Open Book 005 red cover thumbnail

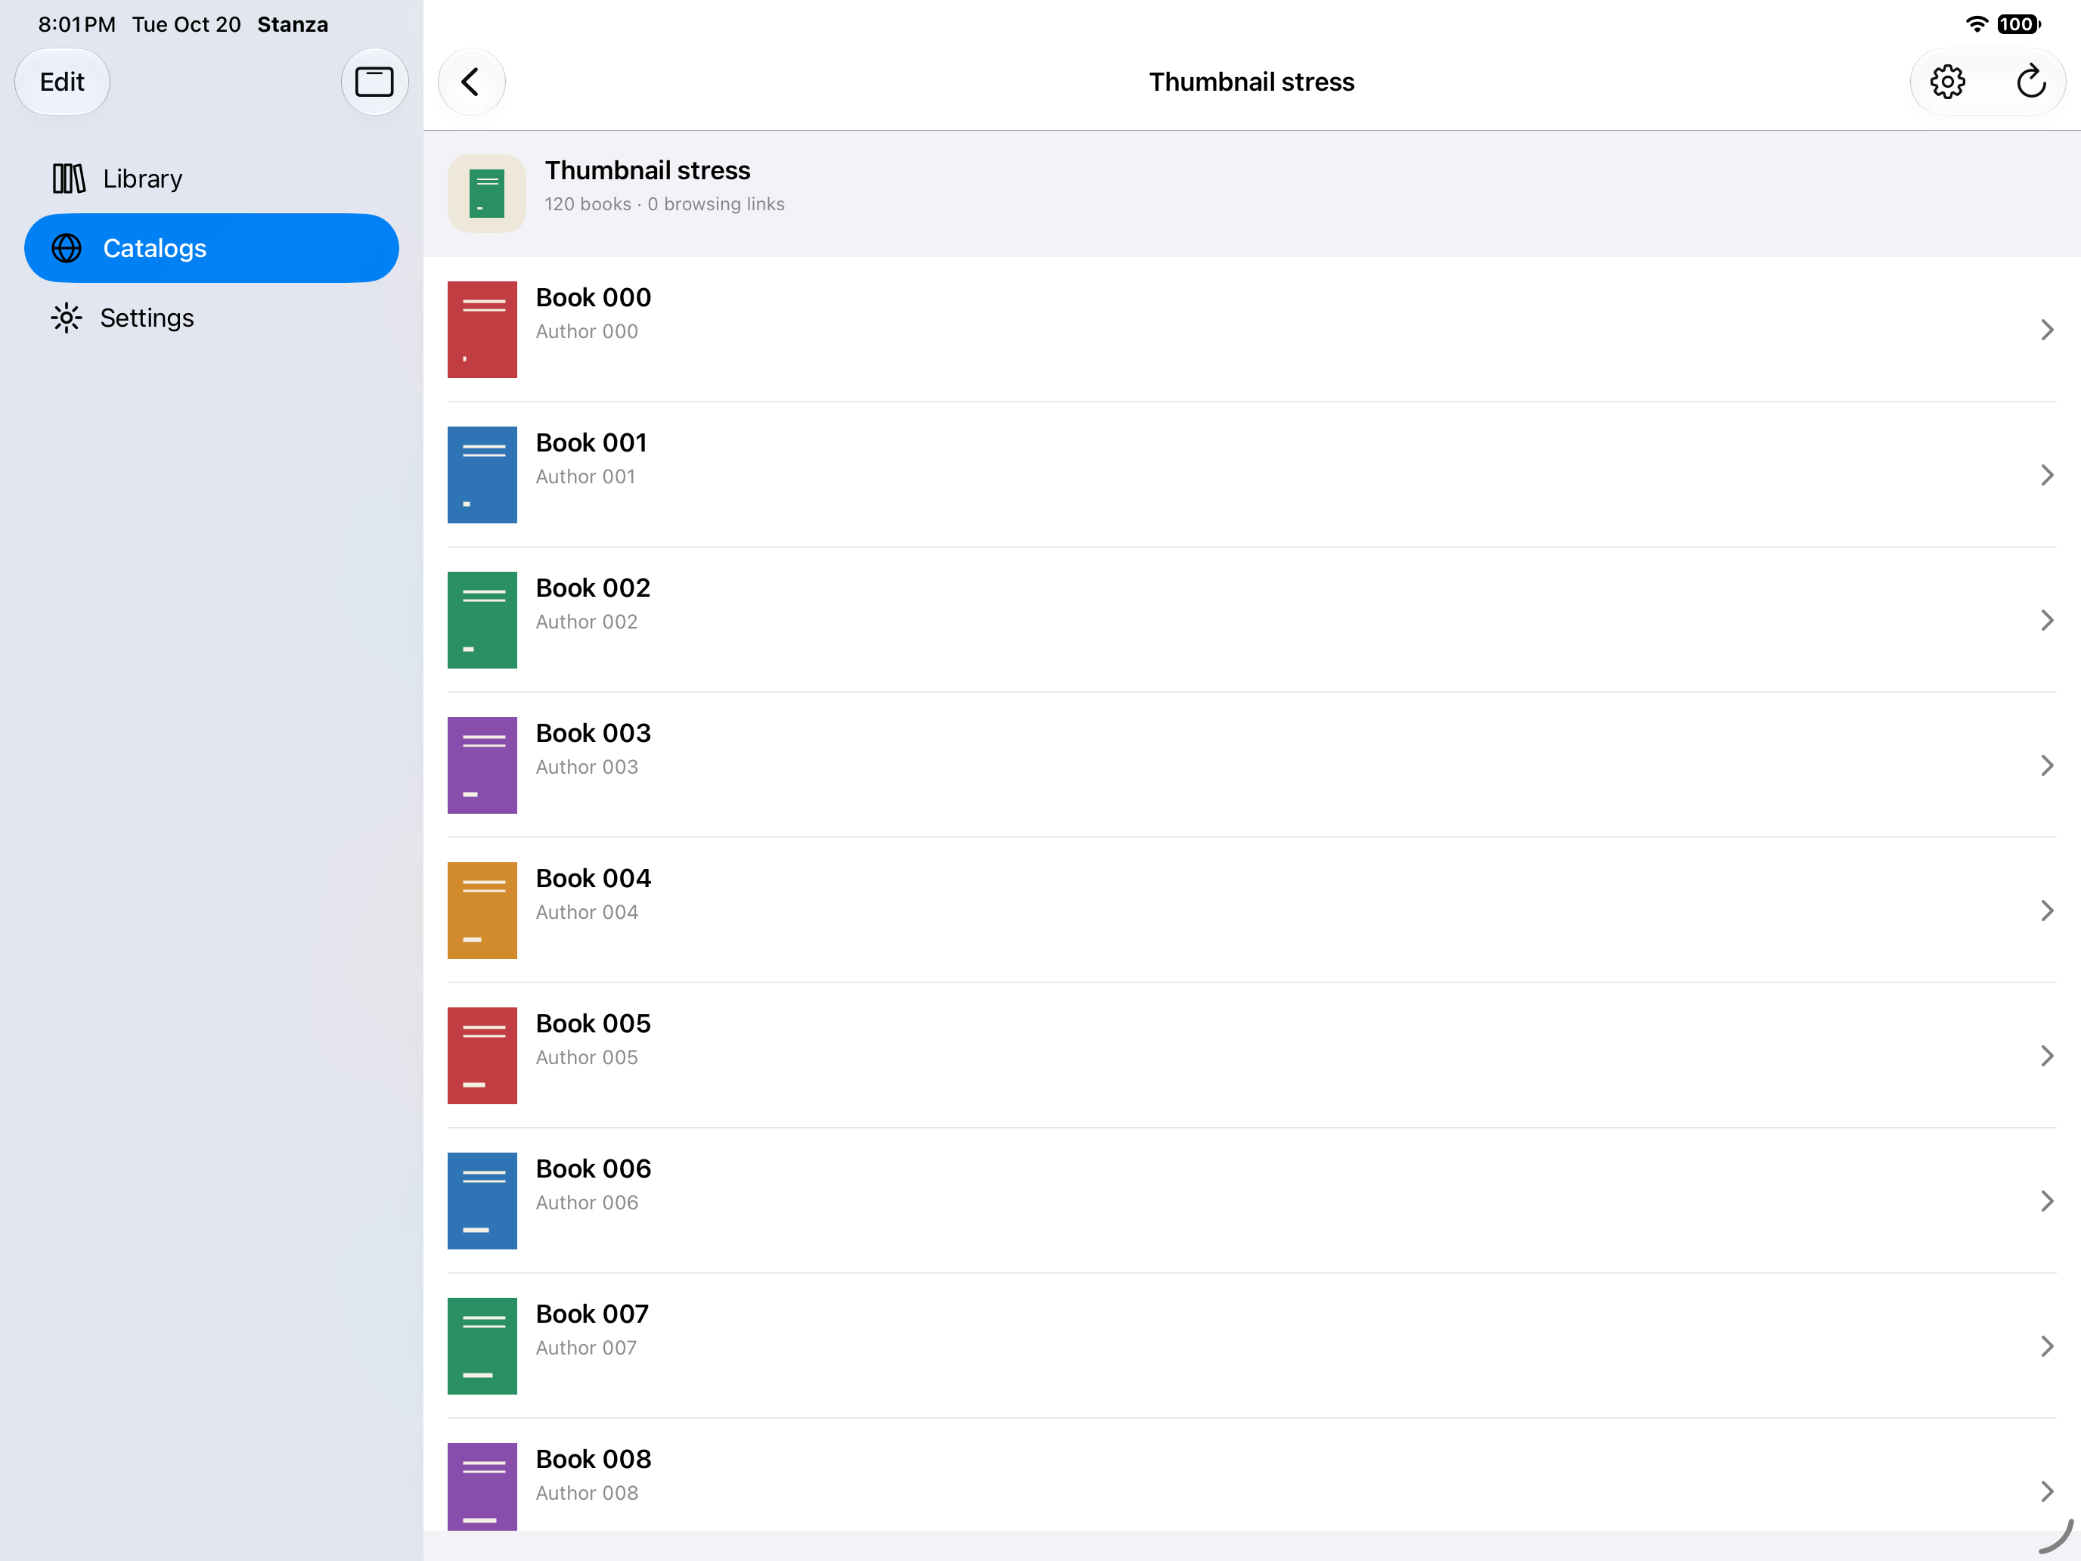point(482,1056)
